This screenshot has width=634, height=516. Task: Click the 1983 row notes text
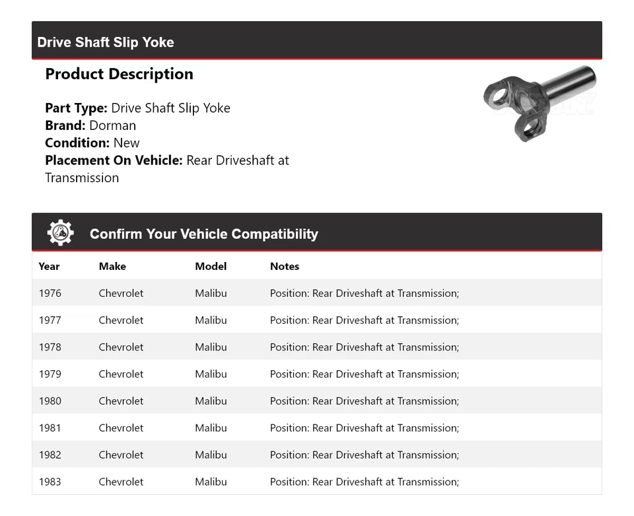click(x=364, y=482)
